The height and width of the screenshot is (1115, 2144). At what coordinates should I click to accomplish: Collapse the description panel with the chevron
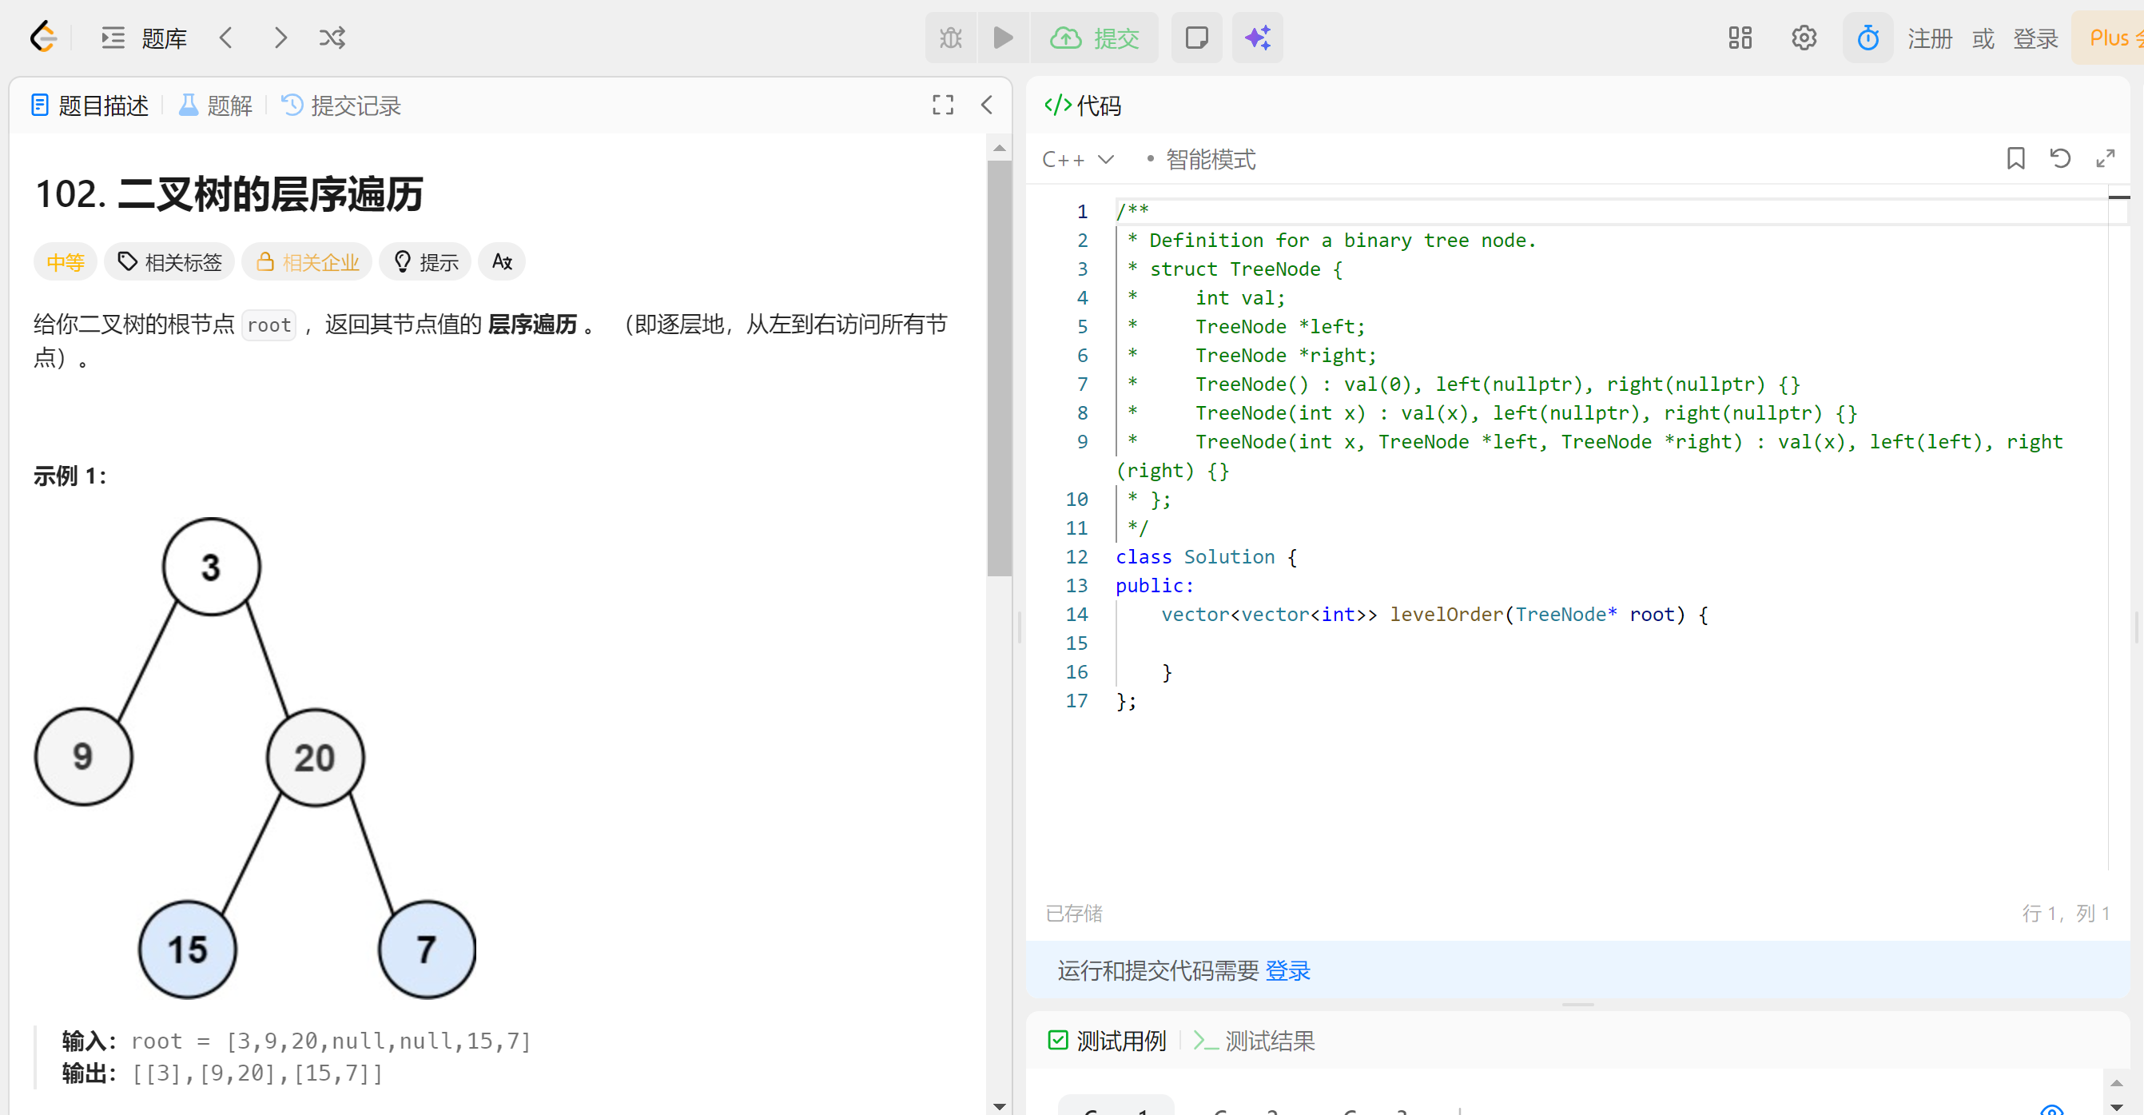click(987, 105)
